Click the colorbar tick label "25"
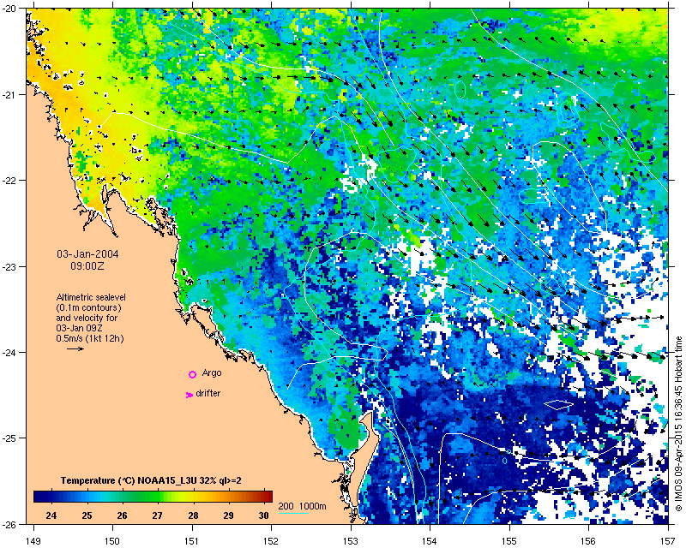This screenshot has width=686, height=548. 87,515
